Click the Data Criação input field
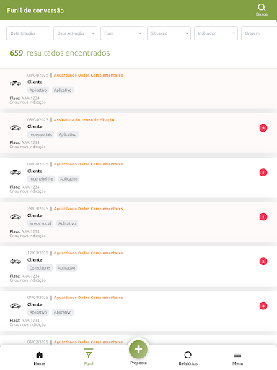This screenshot has width=277, height=370. pyautogui.click(x=28, y=33)
